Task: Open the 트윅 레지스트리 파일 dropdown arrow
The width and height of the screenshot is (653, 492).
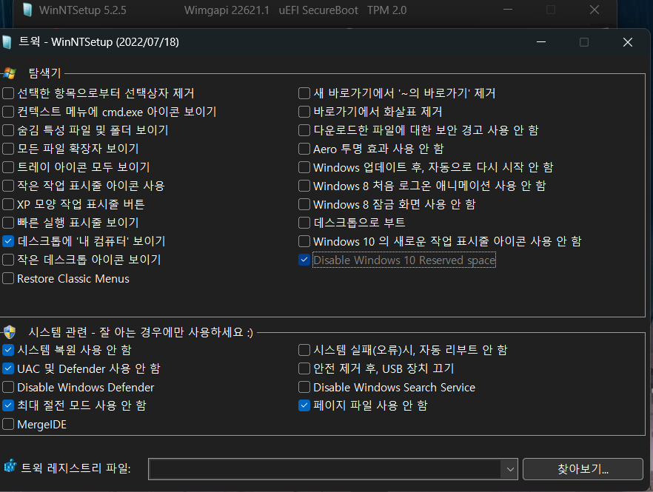Action: pos(509,469)
